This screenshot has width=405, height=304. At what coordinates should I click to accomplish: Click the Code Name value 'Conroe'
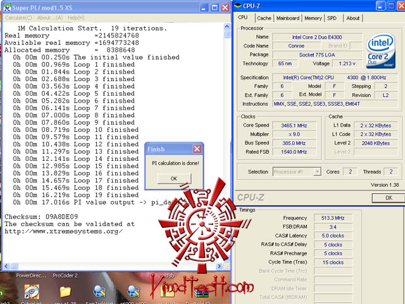(296, 46)
